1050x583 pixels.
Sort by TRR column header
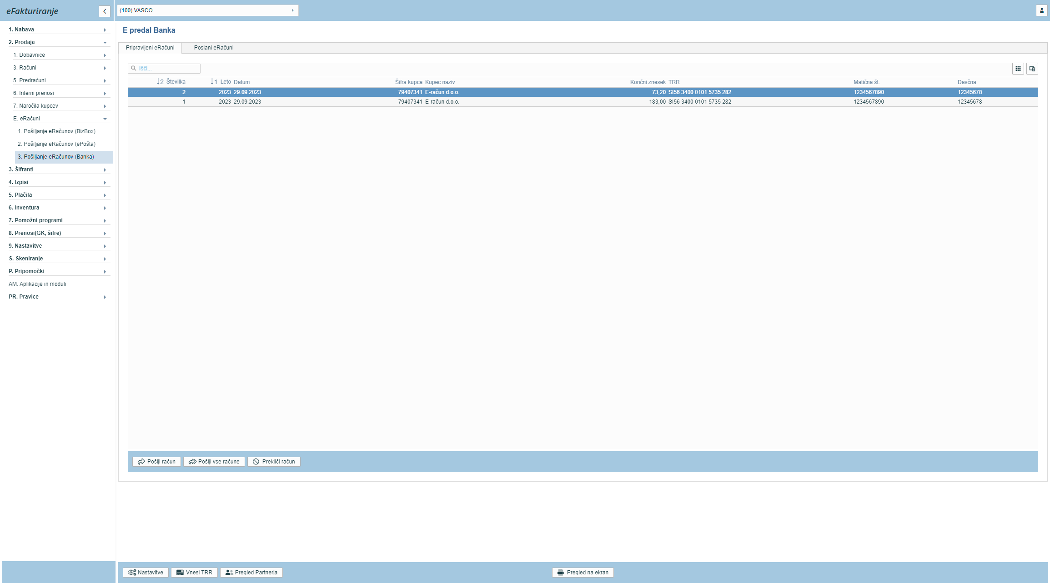[673, 82]
